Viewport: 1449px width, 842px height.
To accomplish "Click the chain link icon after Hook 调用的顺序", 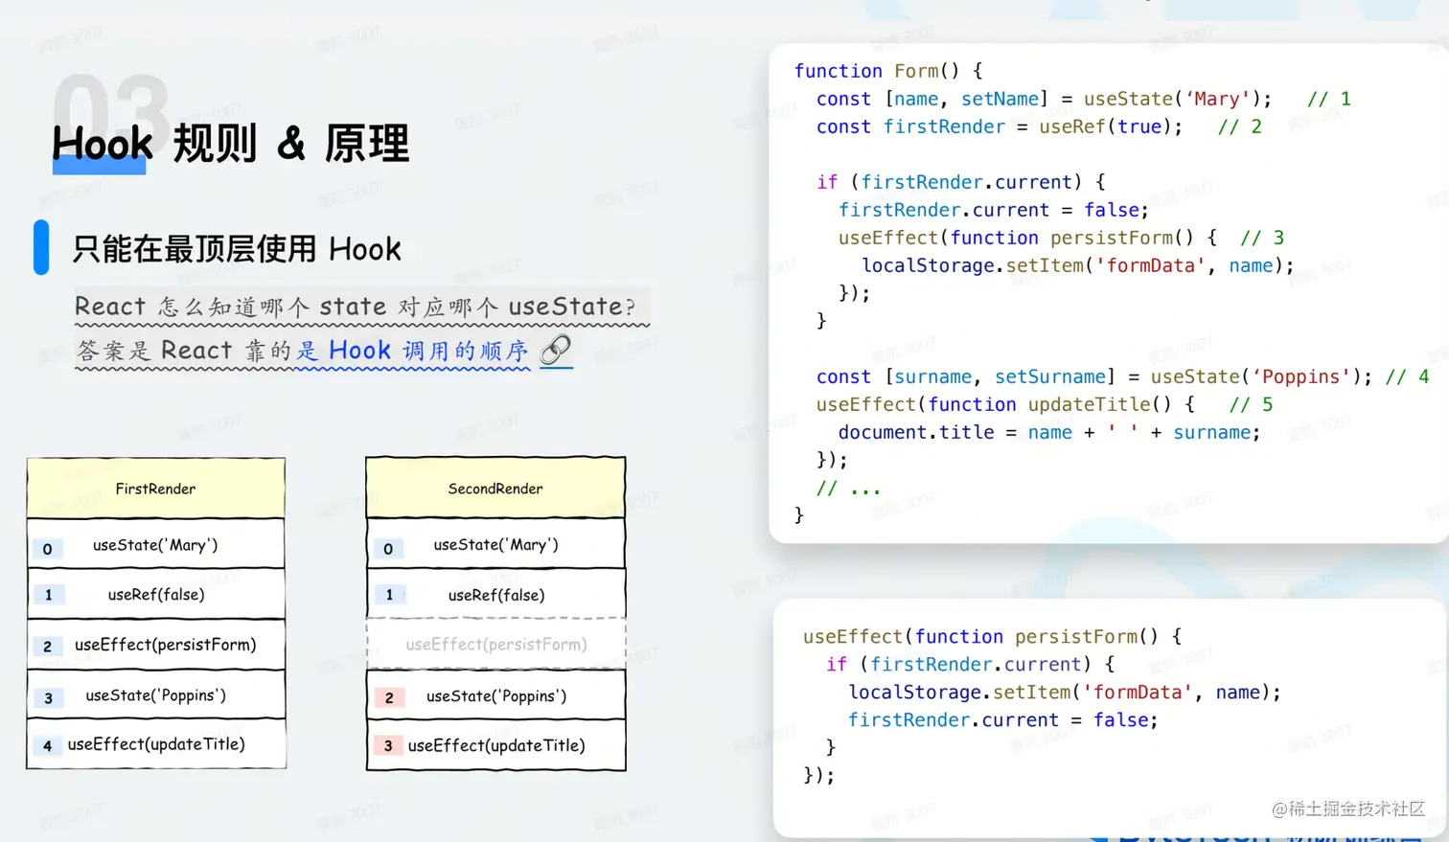I will (x=556, y=351).
